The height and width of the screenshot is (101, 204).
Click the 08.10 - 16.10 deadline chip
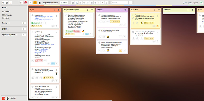[115, 22]
